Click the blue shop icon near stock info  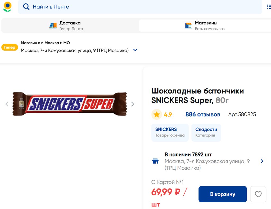point(155,161)
